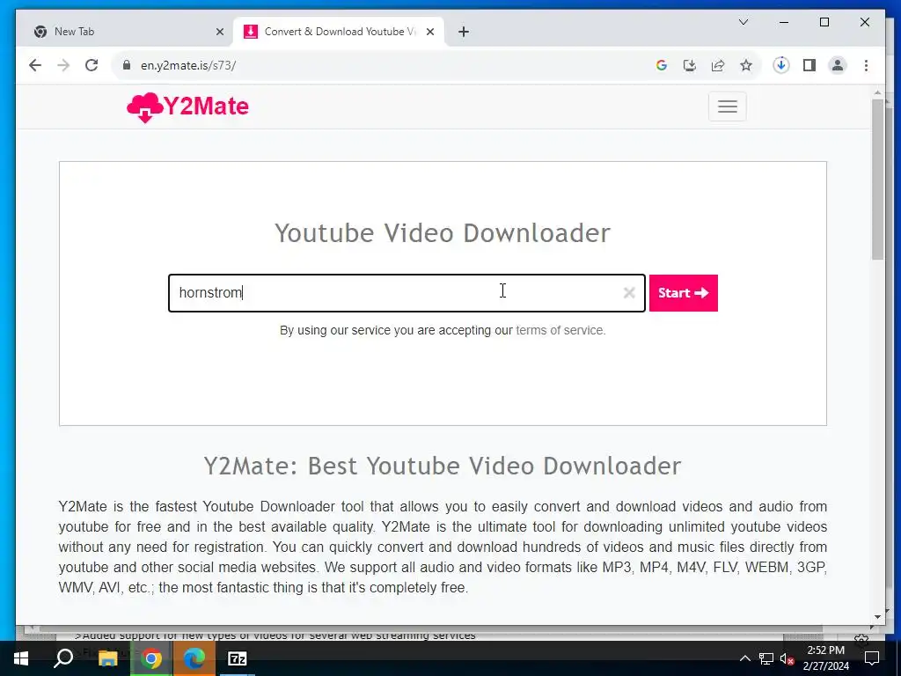Show hidden system tray icons

click(x=744, y=658)
